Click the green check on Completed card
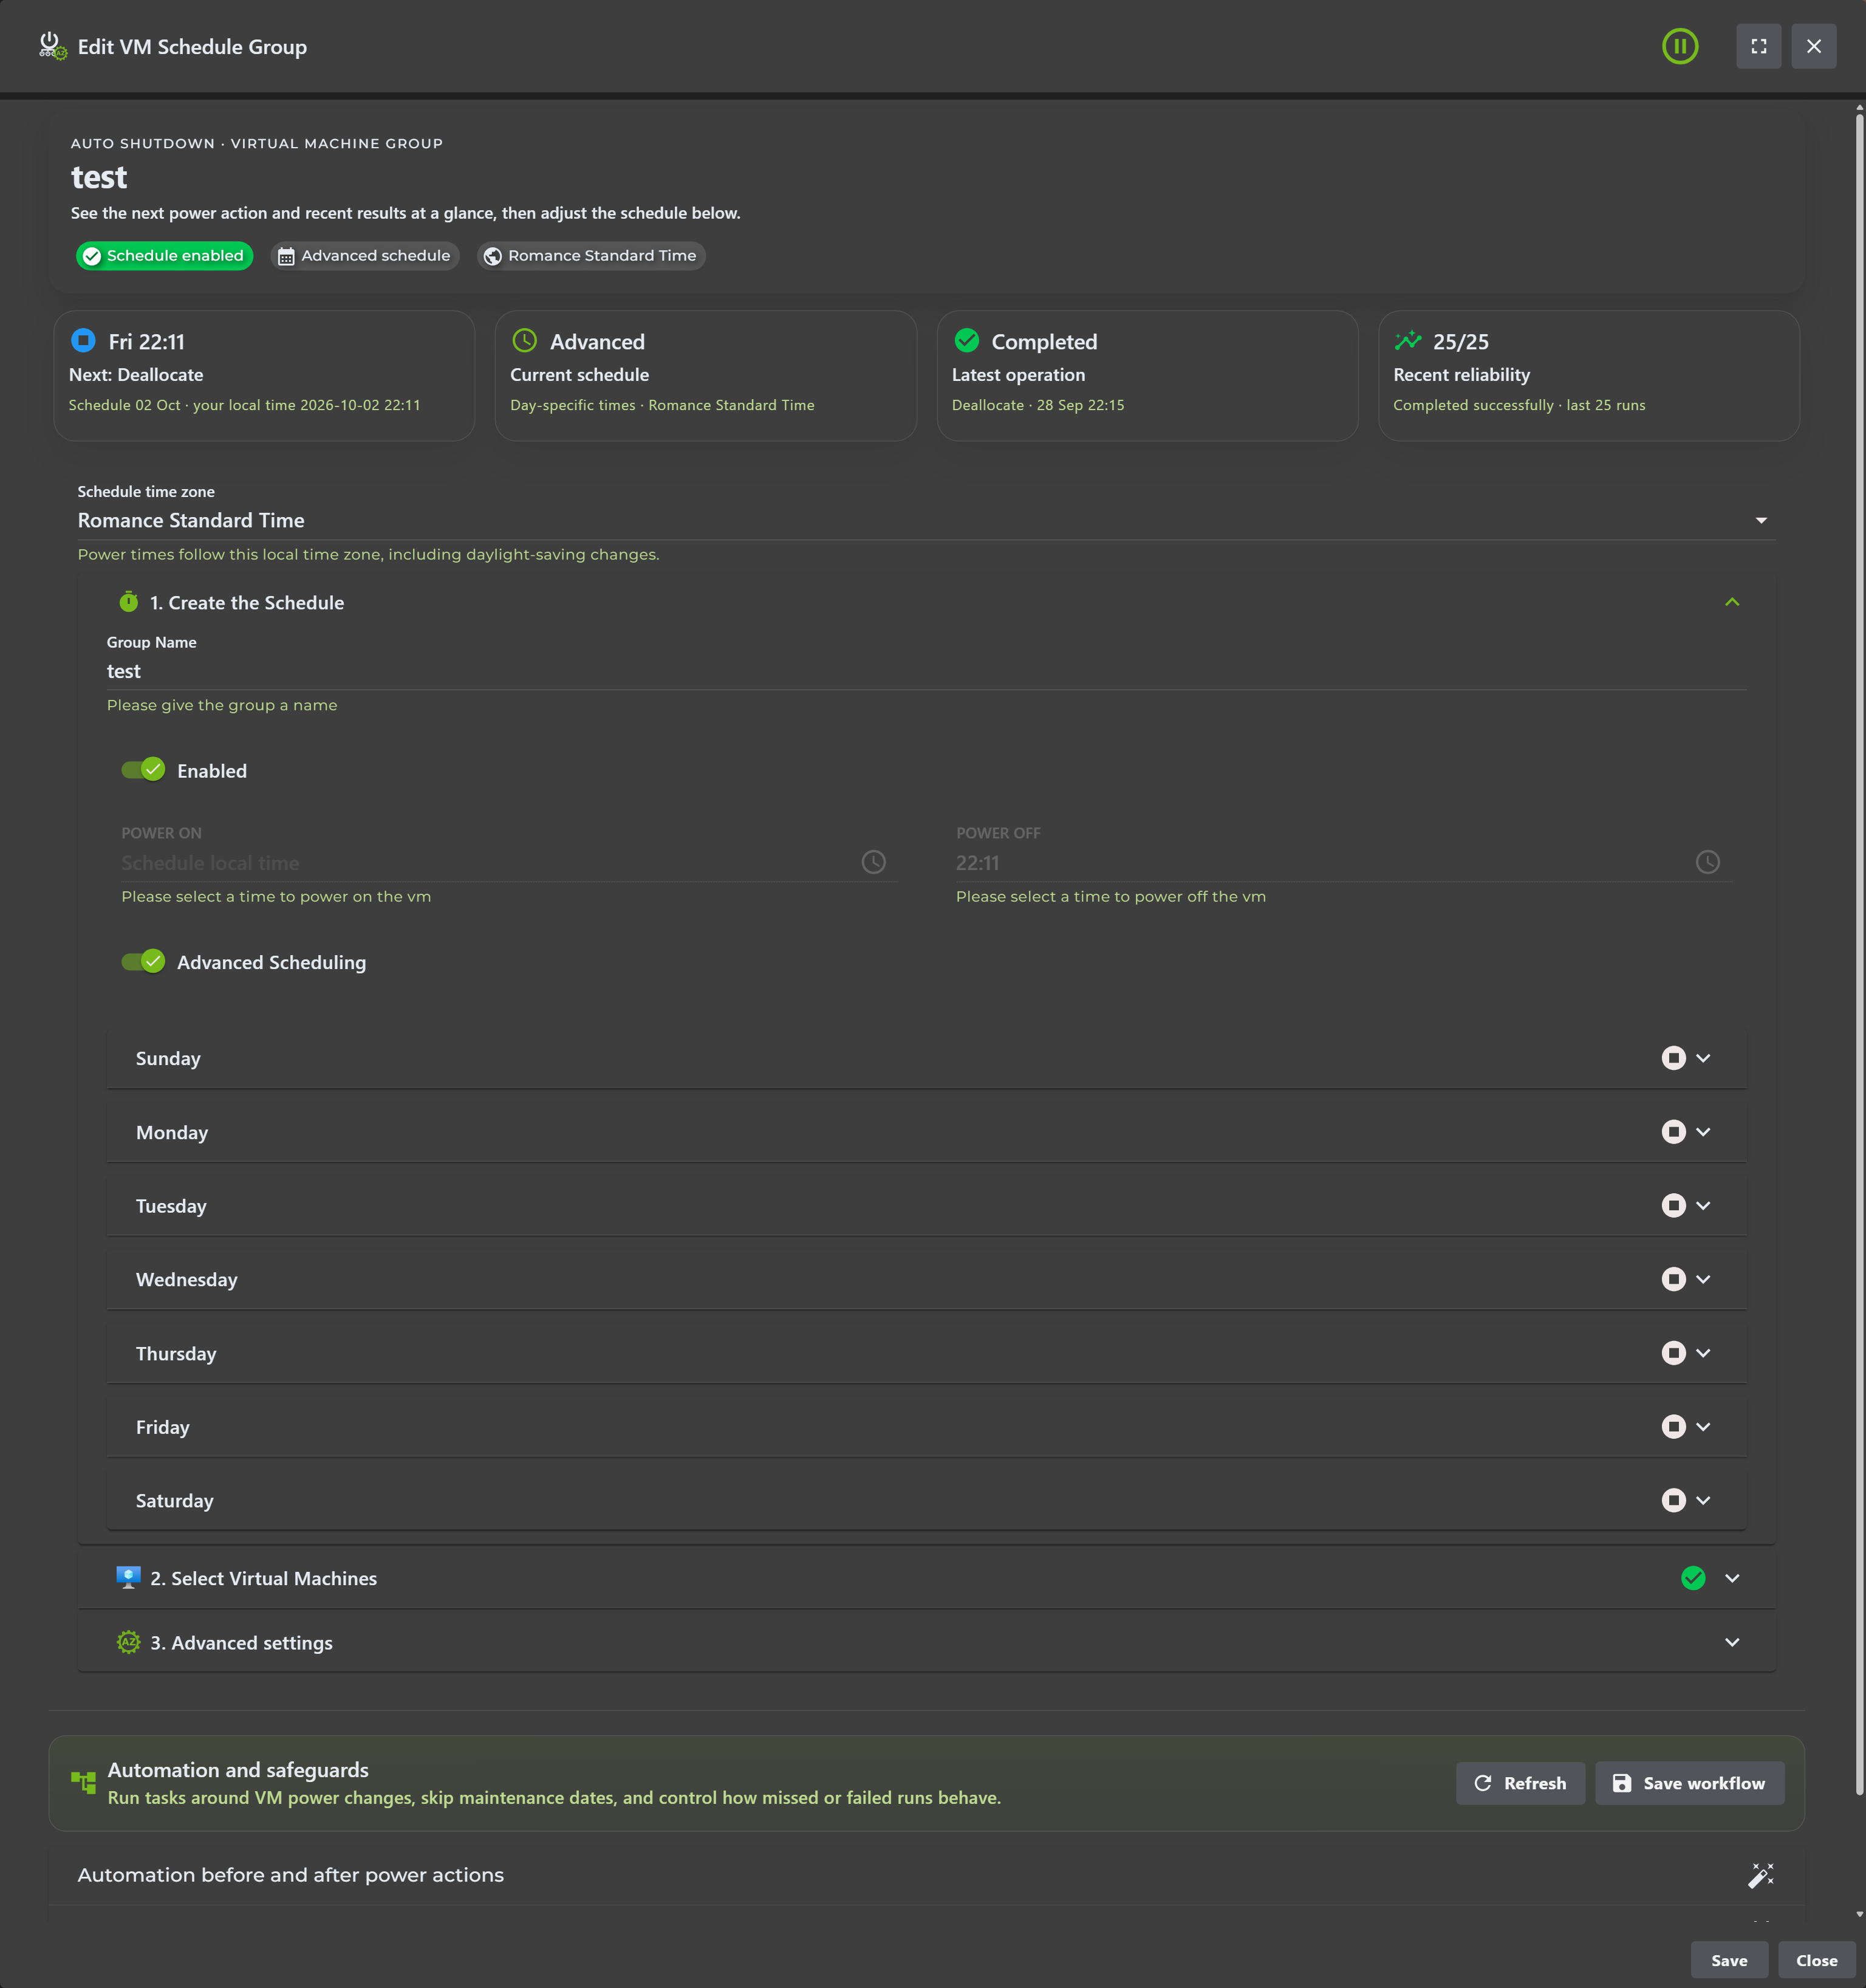This screenshot has width=1866, height=1988. (x=966, y=340)
